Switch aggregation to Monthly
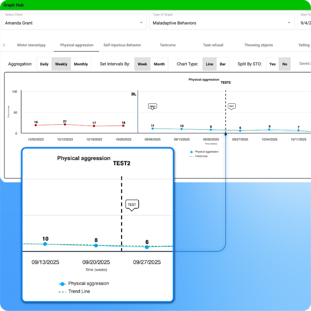This screenshot has width=311, height=311. pos(81,64)
